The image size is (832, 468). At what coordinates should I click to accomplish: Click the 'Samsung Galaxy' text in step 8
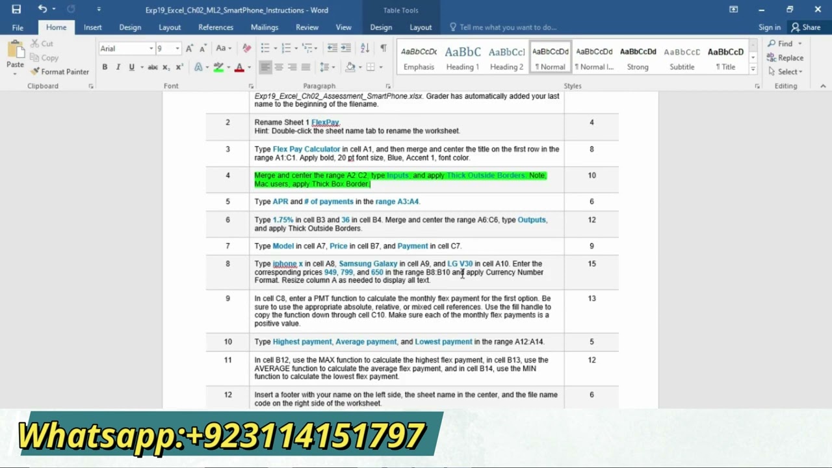[x=368, y=264]
